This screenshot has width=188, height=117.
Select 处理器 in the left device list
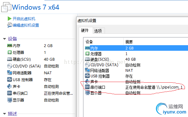(18, 53)
